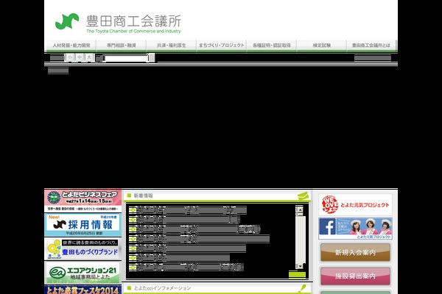This screenshot has width=442, height=294.
Task: Open the 各種証明・認証取得 menu
Action: click(271, 46)
